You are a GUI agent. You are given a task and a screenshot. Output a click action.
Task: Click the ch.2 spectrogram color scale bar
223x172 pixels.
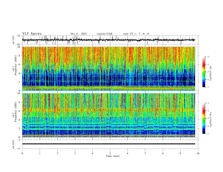[204, 118]
